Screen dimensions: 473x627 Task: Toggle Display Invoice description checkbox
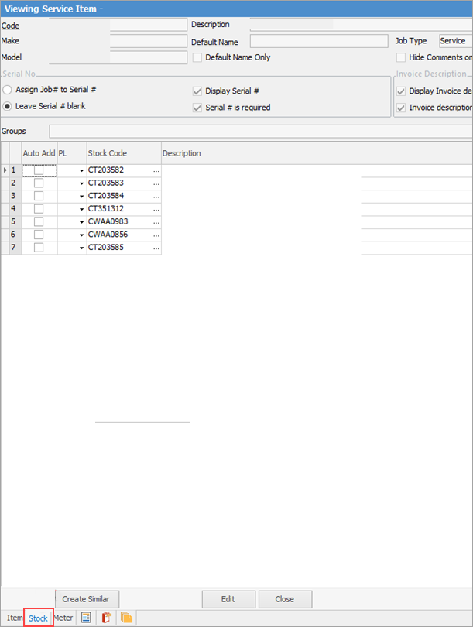401,91
